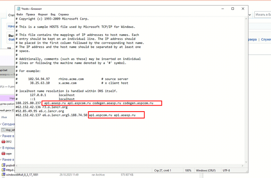Place cursor in 188.225.80.237 hosts entry
The width and height of the screenshot is (271, 178).
28,103
